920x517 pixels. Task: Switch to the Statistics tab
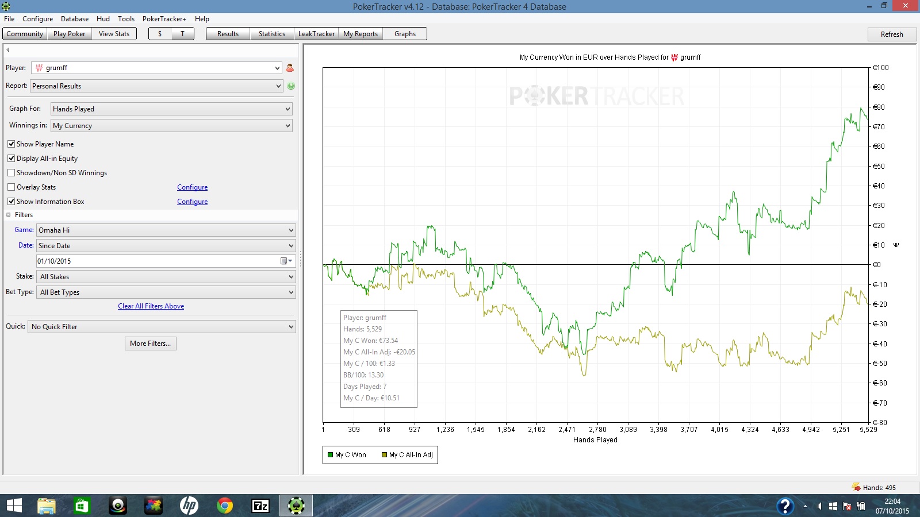[272, 34]
